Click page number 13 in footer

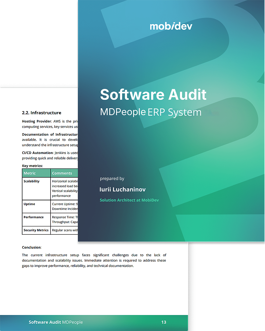[164, 322]
